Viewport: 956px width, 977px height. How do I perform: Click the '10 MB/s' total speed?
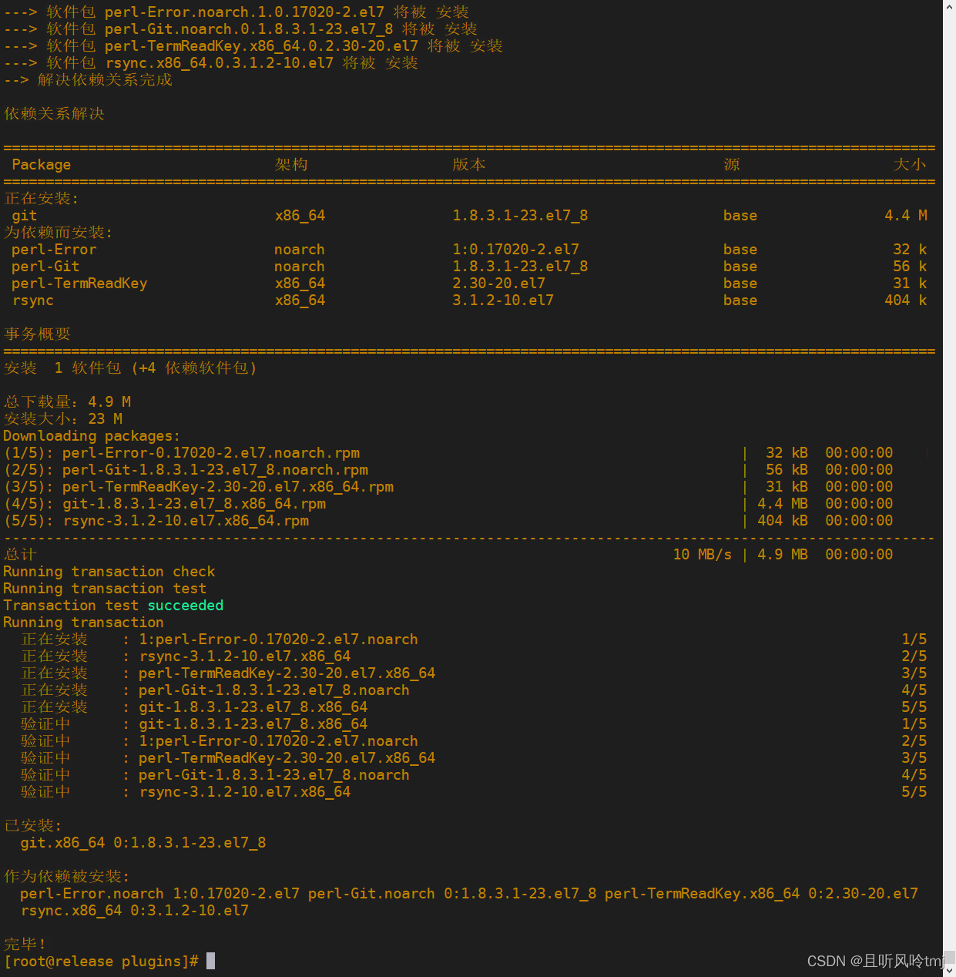[x=703, y=554]
